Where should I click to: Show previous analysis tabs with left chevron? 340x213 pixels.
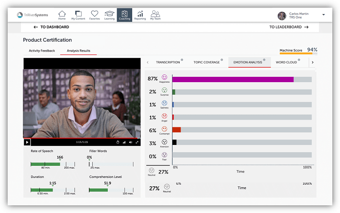point(148,62)
